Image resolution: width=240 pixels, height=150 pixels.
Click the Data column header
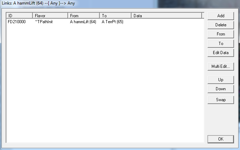pyautogui.click(x=166, y=16)
